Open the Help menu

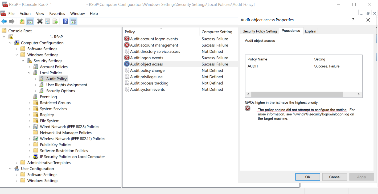coord(94,14)
